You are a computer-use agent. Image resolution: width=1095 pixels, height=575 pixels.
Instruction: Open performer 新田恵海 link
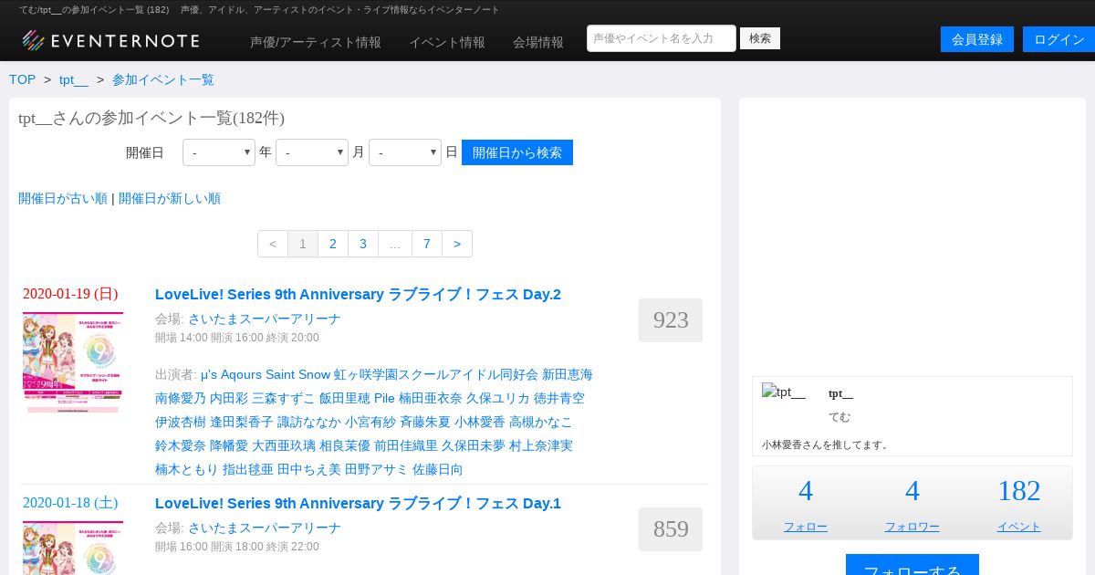click(x=568, y=374)
